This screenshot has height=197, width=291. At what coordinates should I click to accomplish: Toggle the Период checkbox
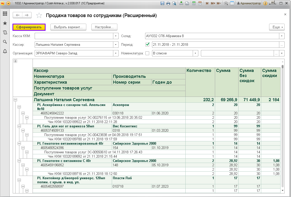point(147,44)
